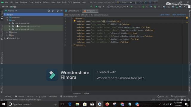Image resolution: width=191 pixels, height=107 pixels.
Task: Click the '4 spaces' indent setting
Action: [172, 100]
